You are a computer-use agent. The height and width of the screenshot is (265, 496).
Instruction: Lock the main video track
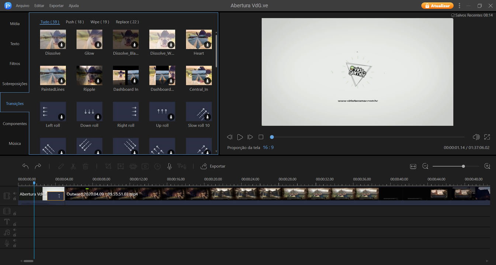point(15,198)
